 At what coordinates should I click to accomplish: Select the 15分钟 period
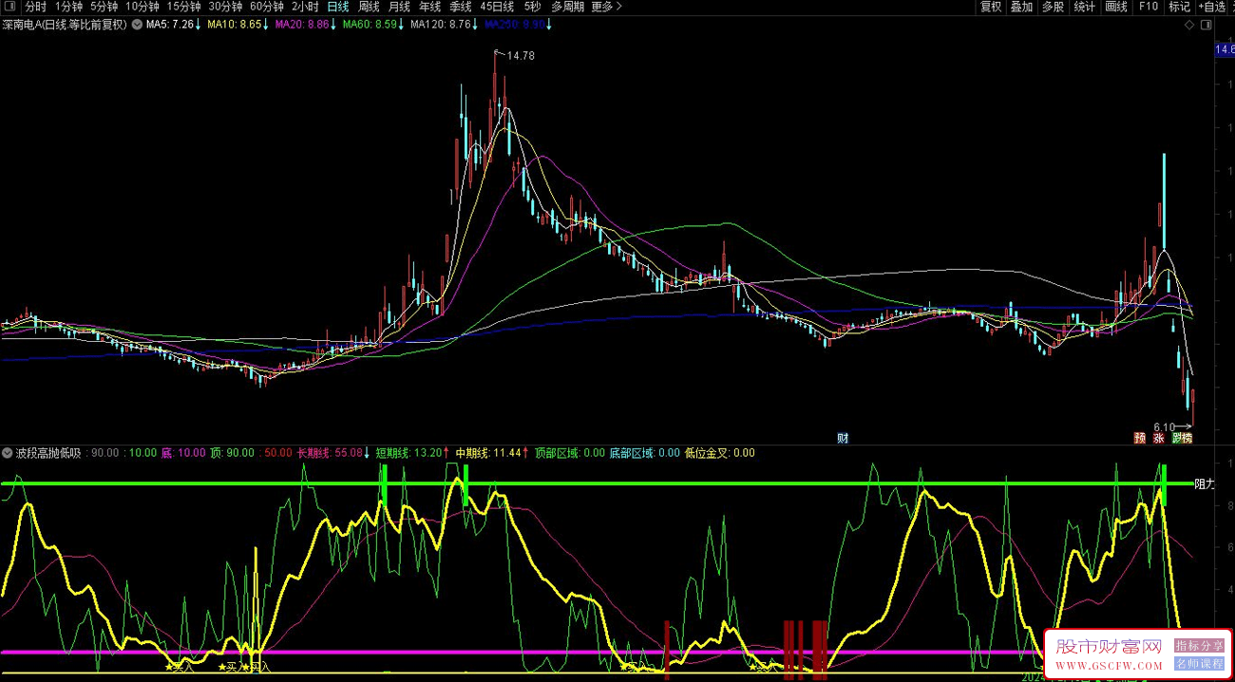[x=183, y=7]
